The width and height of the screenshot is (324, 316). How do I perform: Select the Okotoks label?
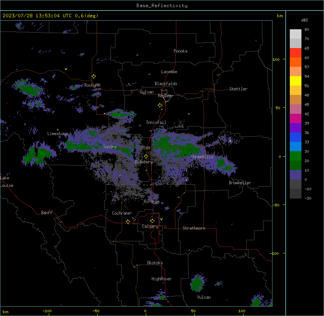[155, 263]
